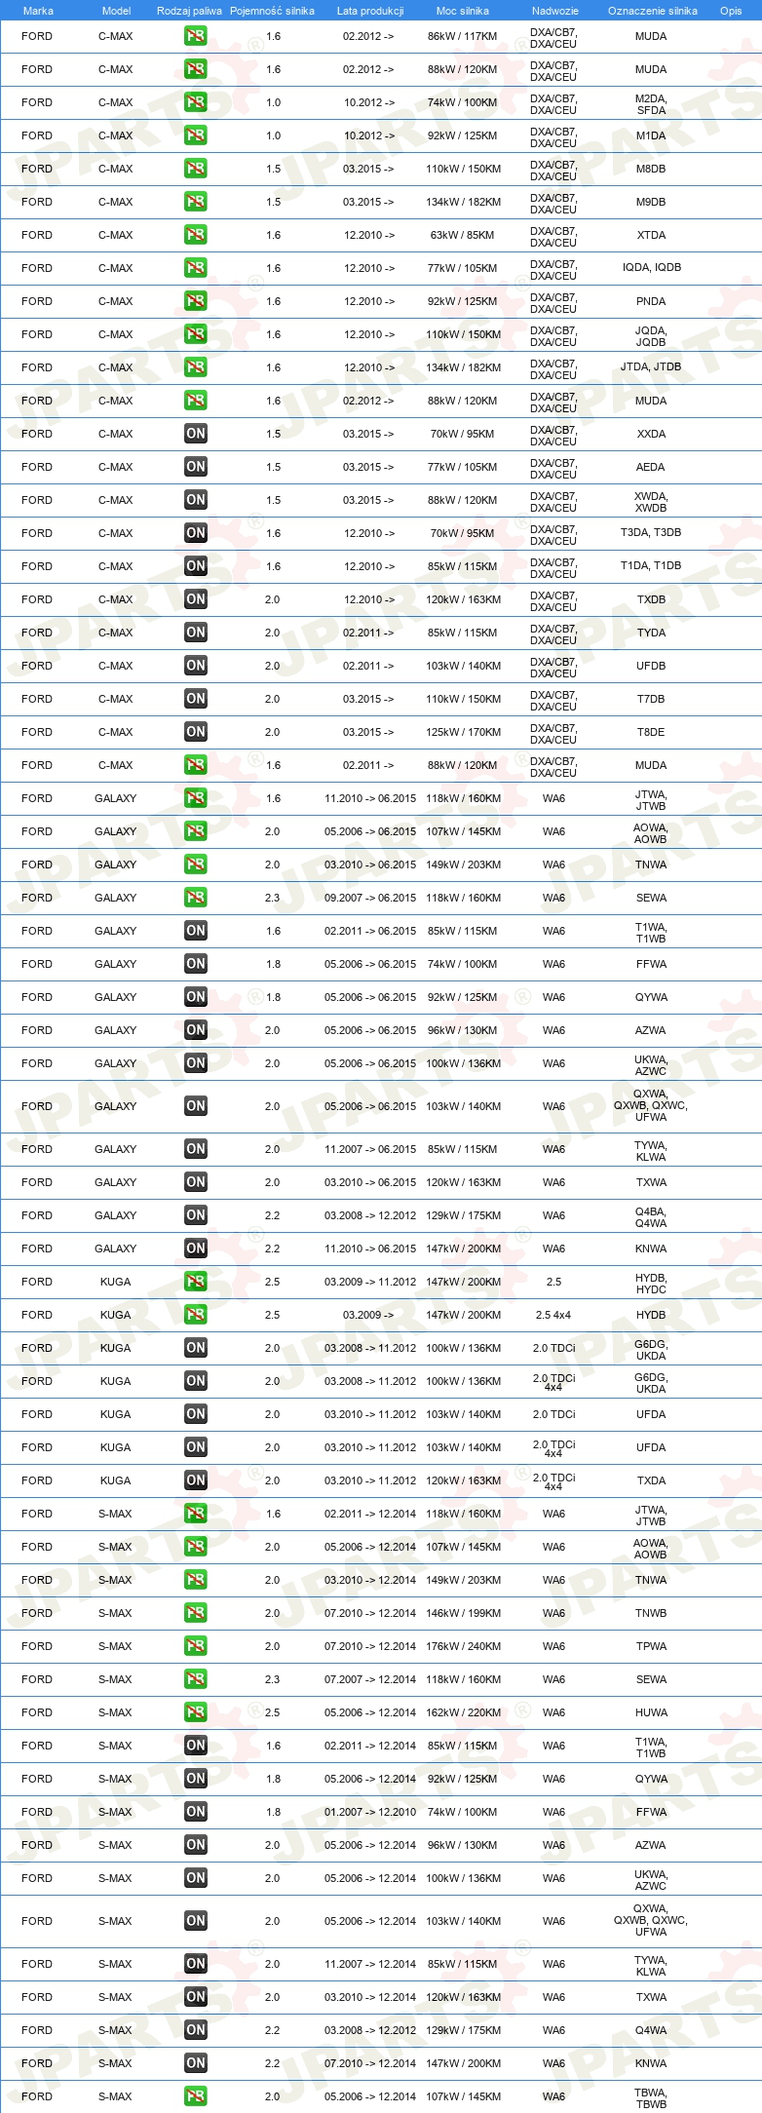Viewport: 762px width, 2113px height.
Task: Click the Rodzaj paliwa column header
Action: click(189, 11)
